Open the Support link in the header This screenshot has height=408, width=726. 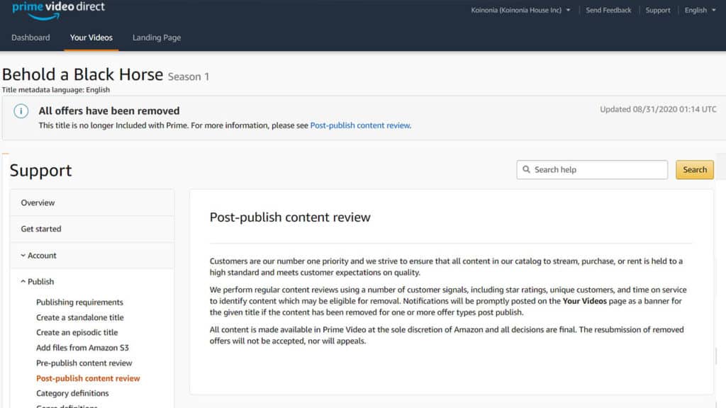coord(658,10)
